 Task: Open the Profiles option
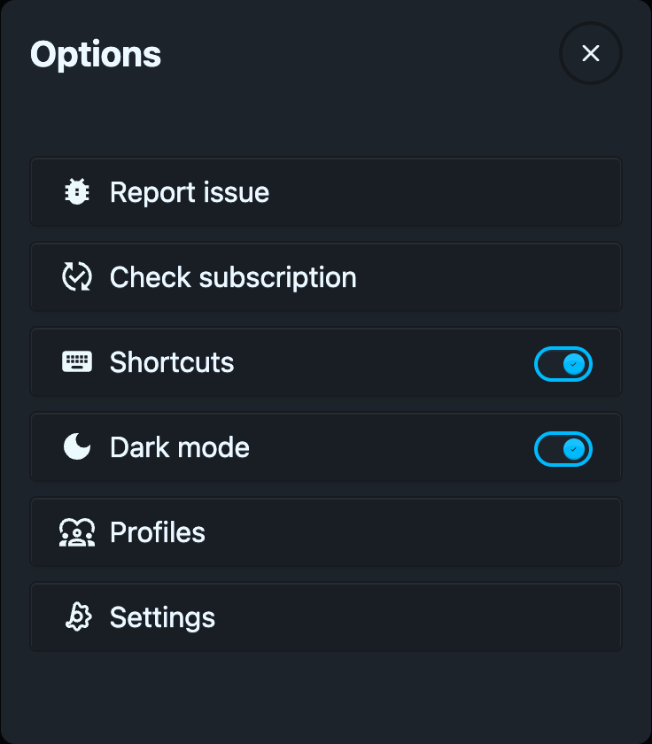click(326, 532)
